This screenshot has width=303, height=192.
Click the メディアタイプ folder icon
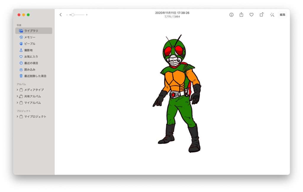pos(21,90)
